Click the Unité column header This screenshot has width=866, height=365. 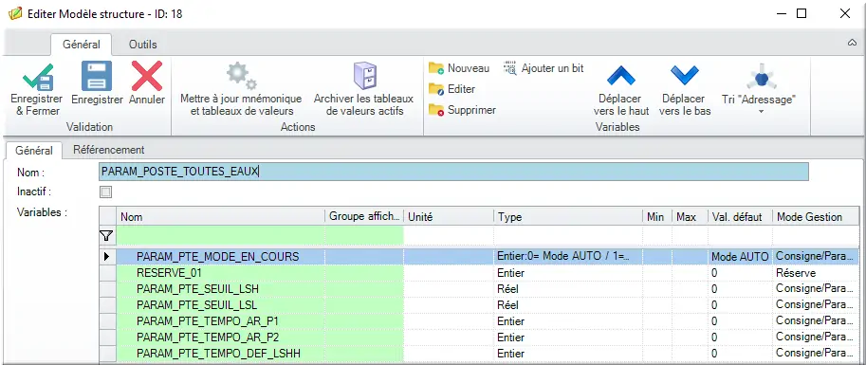pos(449,217)
